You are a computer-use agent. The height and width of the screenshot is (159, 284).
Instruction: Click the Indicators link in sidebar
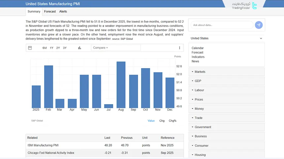tap(198, 57)
